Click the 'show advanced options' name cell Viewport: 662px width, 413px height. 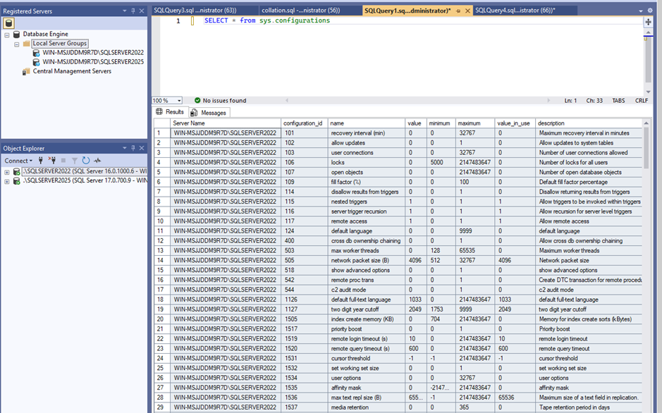point(367,270)
